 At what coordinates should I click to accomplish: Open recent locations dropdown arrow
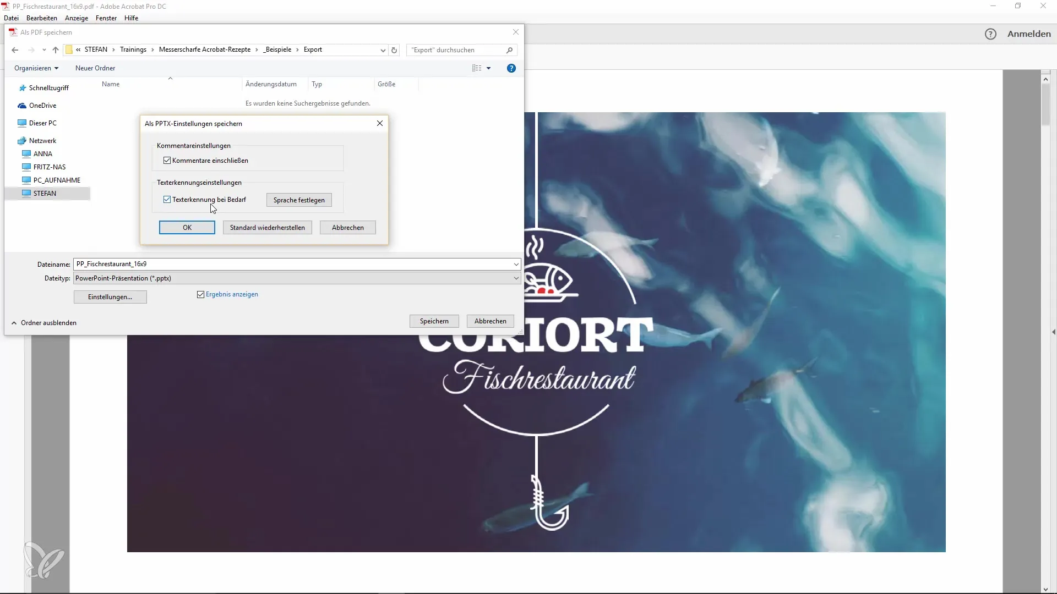click(44, 50)
